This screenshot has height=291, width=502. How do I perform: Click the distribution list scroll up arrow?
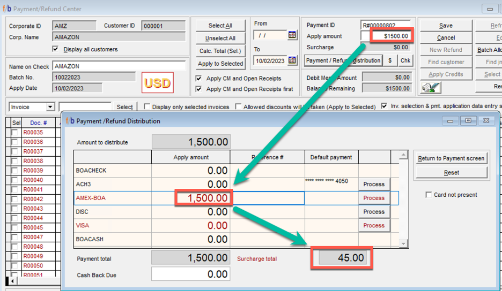point(404,156)
